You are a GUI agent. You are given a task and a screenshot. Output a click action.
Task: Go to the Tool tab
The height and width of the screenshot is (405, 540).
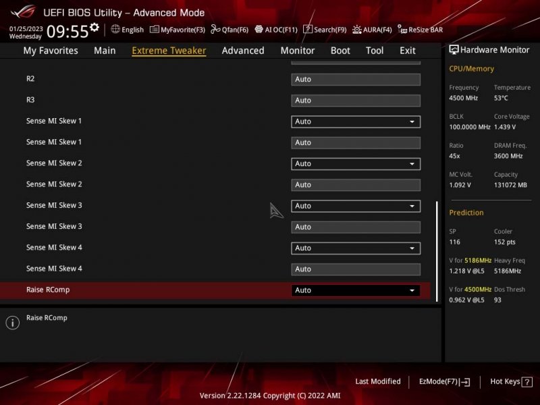pyautogui.click(x=375, y=51)
